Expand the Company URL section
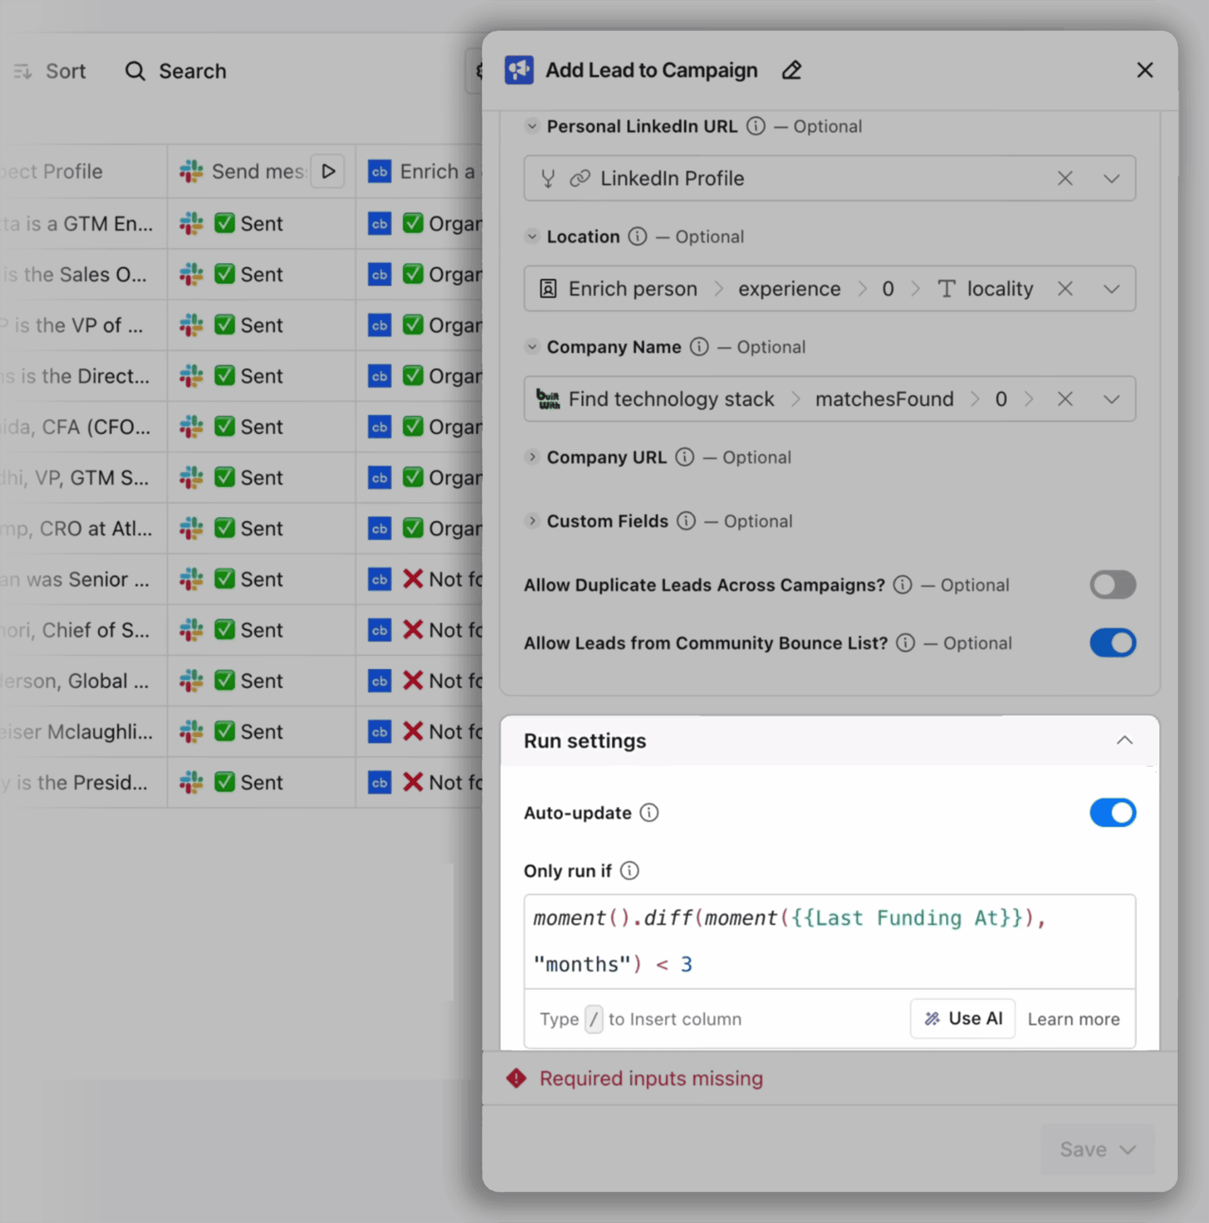Image resolution: width=1209 pixels, height=1223 pixels. 532,457
